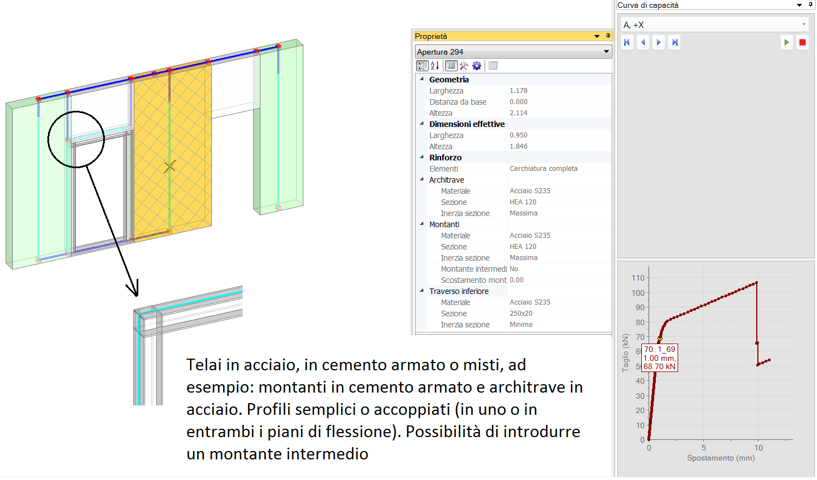Viewport: 817px width, 480px height.
Task: Click the Categorized view icon in Proprietà toolbar
Action: click(422, 66)
